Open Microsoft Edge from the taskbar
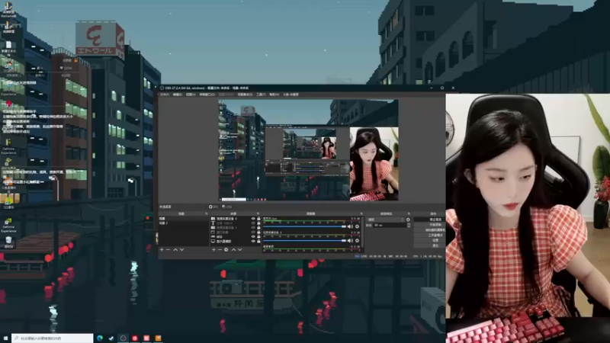The height and width of the screenshot is (343, 610). coord(100,338)
